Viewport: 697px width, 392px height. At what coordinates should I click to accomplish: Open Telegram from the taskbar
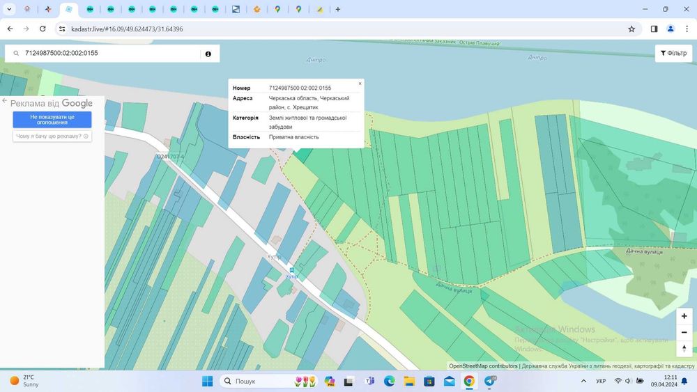point(490,381)
